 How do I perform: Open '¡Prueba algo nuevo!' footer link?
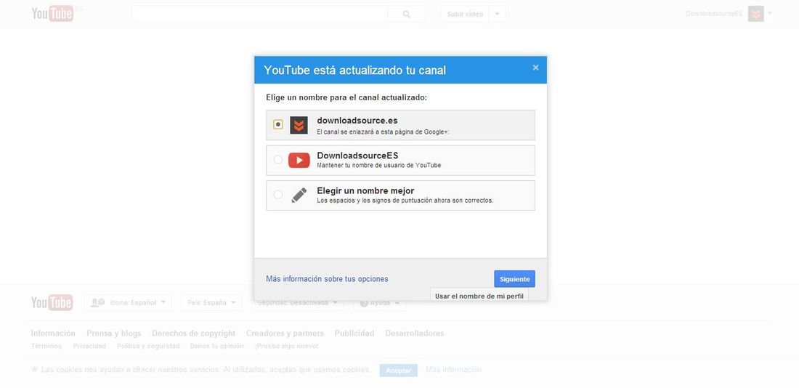click(286, 346)
